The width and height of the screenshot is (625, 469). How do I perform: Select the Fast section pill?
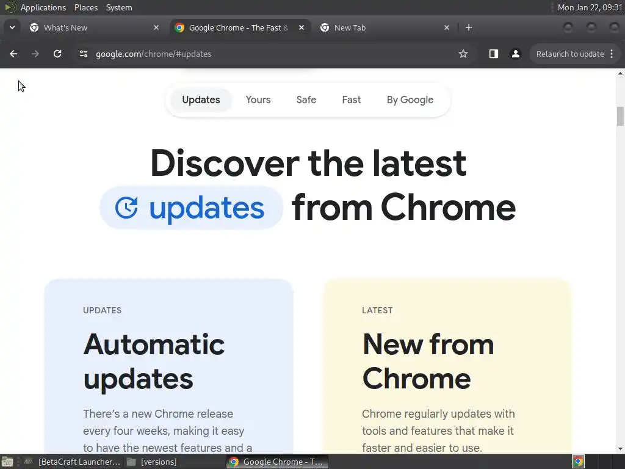coord(351,100)
